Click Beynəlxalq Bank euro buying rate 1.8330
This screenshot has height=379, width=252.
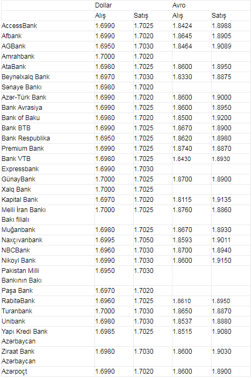(x=182, y=77)
